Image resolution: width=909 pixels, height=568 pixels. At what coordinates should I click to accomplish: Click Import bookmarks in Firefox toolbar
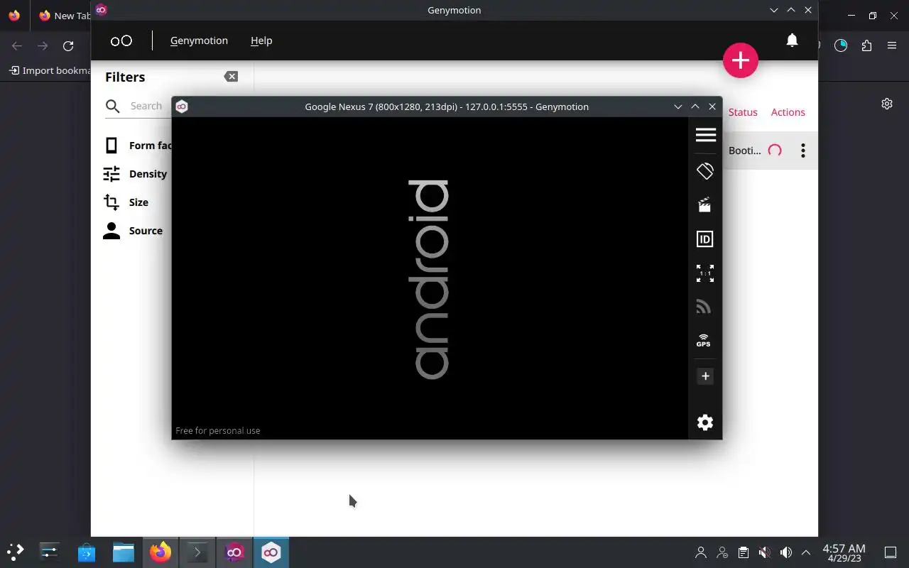click(50, 70)
